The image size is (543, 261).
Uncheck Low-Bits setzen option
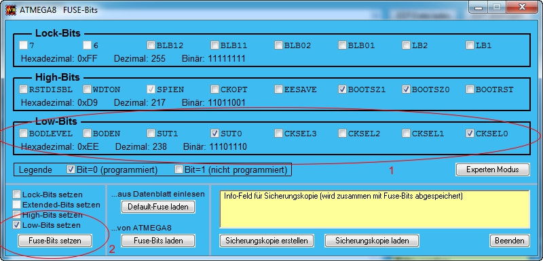point(16,225)
